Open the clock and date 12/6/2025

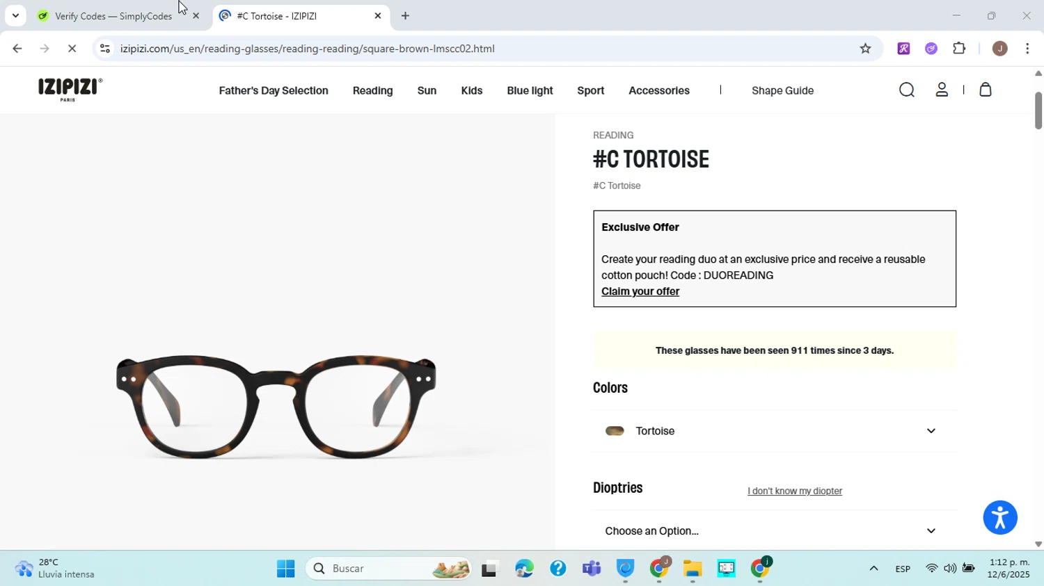pos(1009,569)
